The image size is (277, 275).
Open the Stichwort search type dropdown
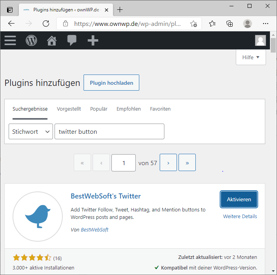tap(31, 131)
